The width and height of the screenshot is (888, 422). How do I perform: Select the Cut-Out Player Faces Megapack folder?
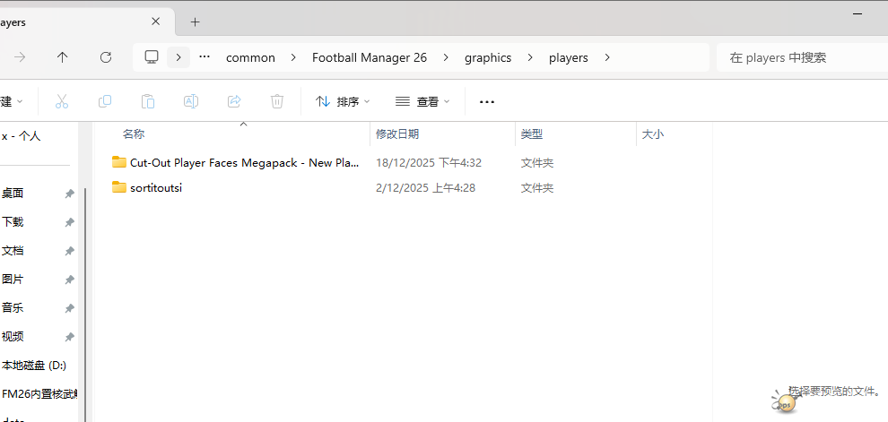(243, 162)
